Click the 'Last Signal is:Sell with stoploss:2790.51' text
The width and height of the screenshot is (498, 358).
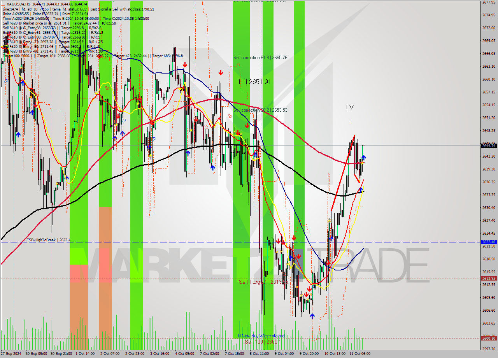121,9
